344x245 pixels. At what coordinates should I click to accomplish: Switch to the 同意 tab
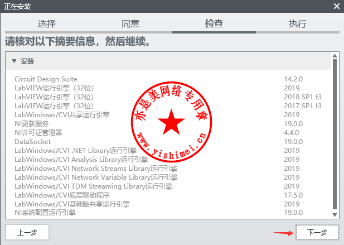click(x=130, y=24)
